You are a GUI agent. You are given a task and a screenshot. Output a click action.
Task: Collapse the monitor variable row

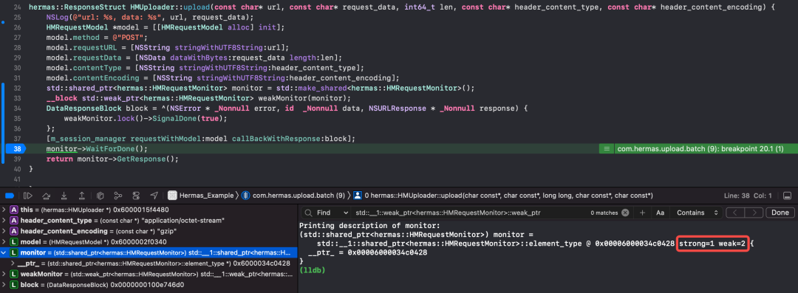(4, 252)
